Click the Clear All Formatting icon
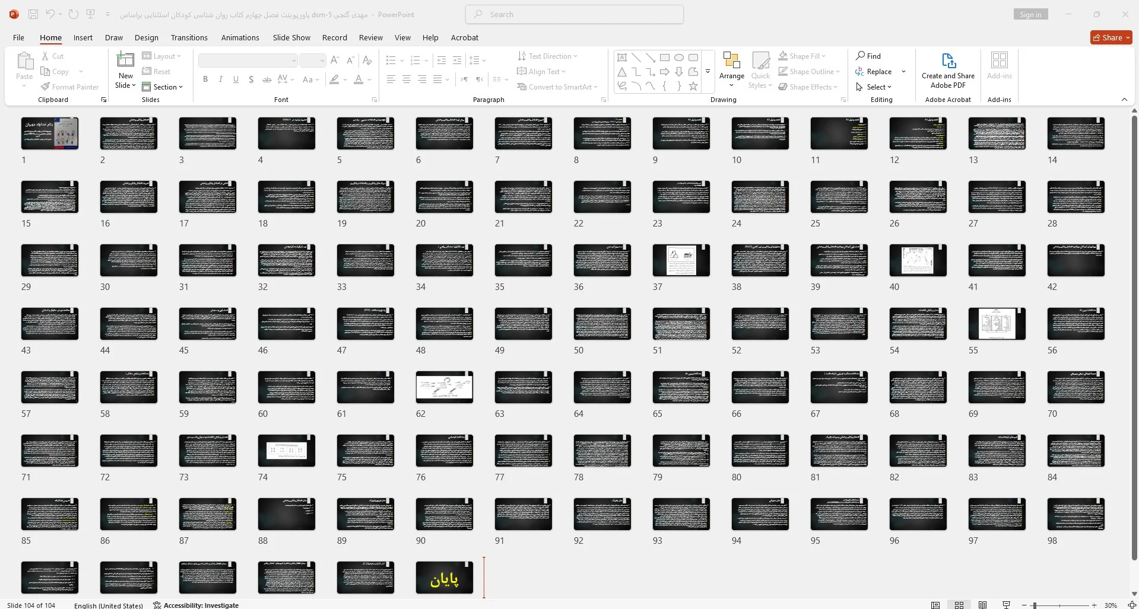Viewport: 1139px width, 609px height. [x=367, y=60]
